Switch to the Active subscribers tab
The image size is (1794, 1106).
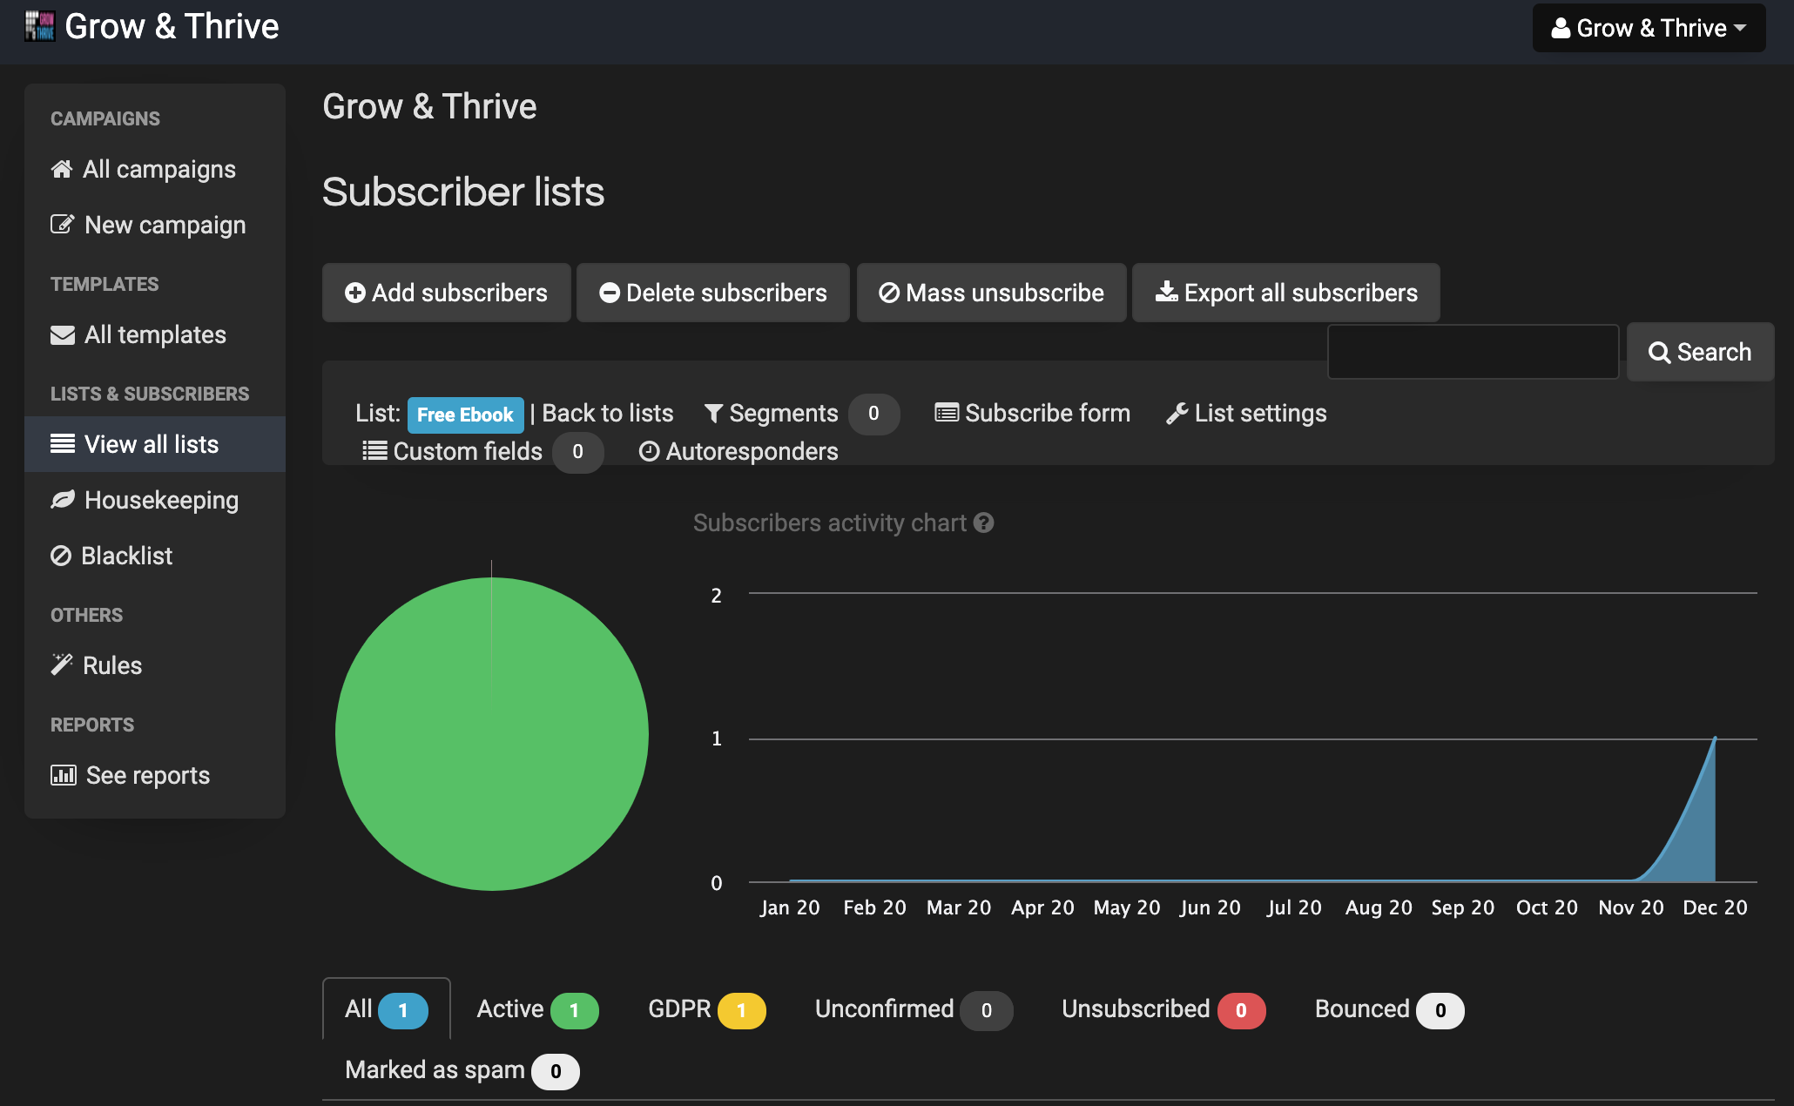click(x=536, y=1009)
